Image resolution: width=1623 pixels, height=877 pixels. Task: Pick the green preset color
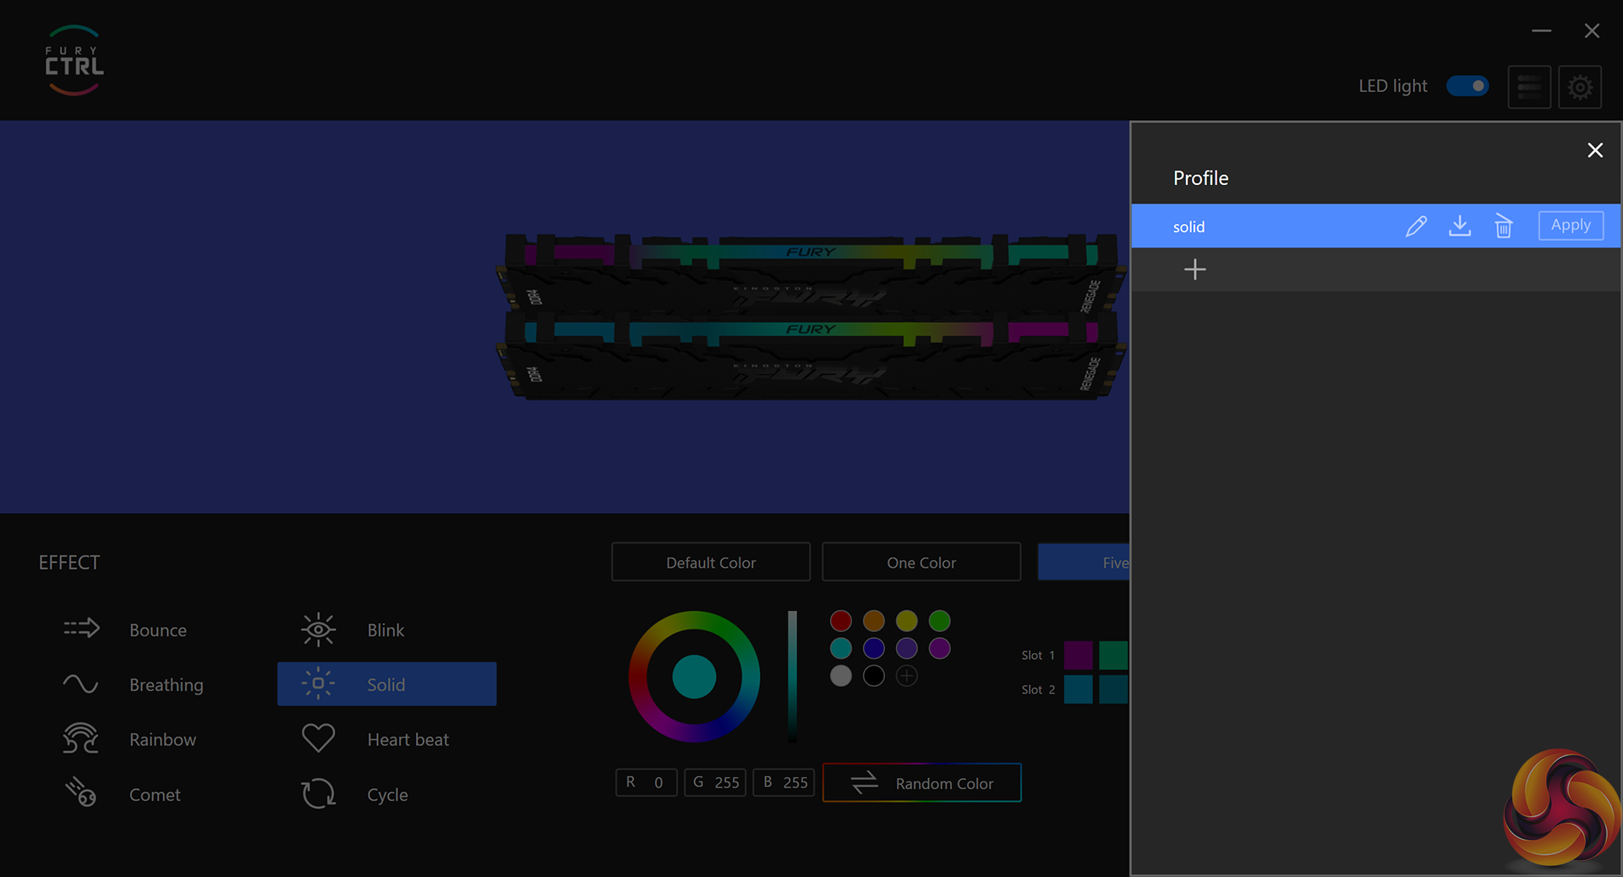[x=939, y=621]
